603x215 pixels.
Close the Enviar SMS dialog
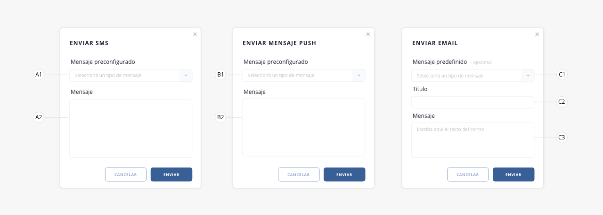tap(195, 34)
